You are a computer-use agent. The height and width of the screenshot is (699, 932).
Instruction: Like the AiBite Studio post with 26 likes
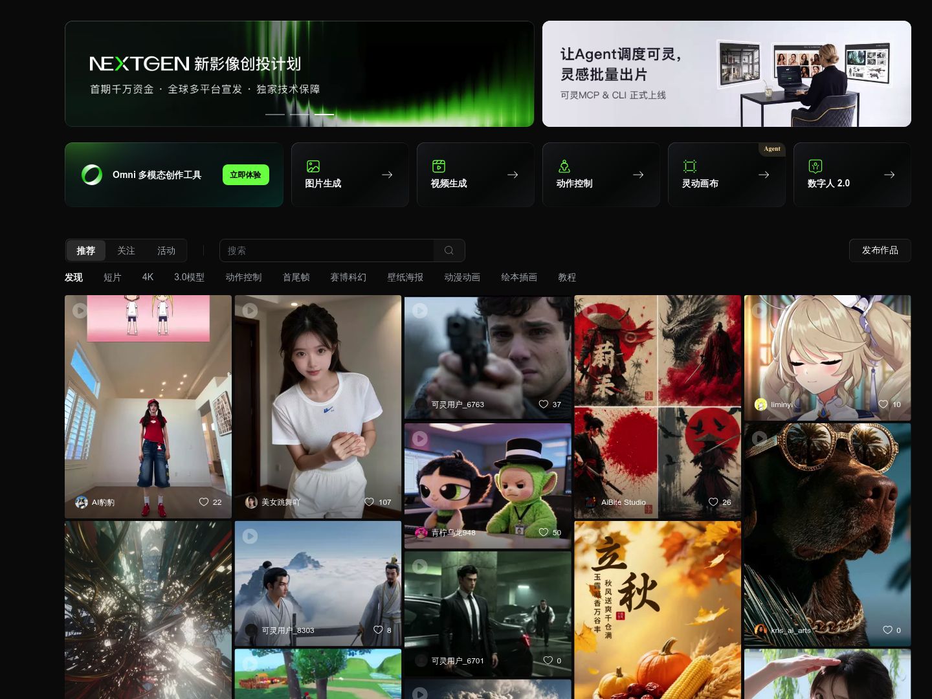pos(713,502)
